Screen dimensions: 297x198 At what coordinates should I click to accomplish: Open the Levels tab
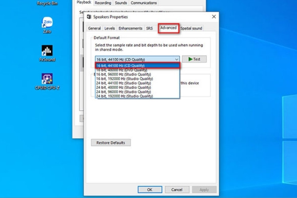[x=109, y=29]
